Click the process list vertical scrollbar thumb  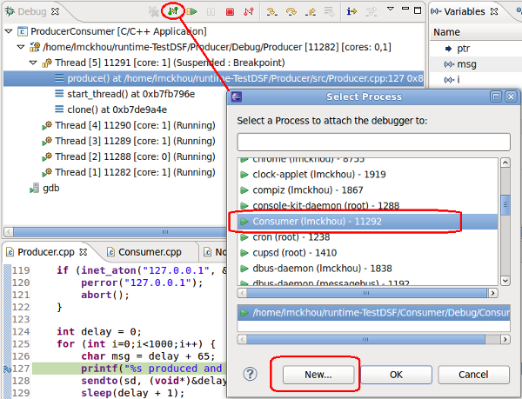coord(505,205)
